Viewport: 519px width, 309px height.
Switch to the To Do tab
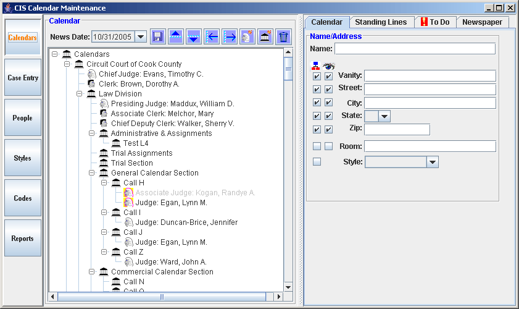click(x=435, y=22)
